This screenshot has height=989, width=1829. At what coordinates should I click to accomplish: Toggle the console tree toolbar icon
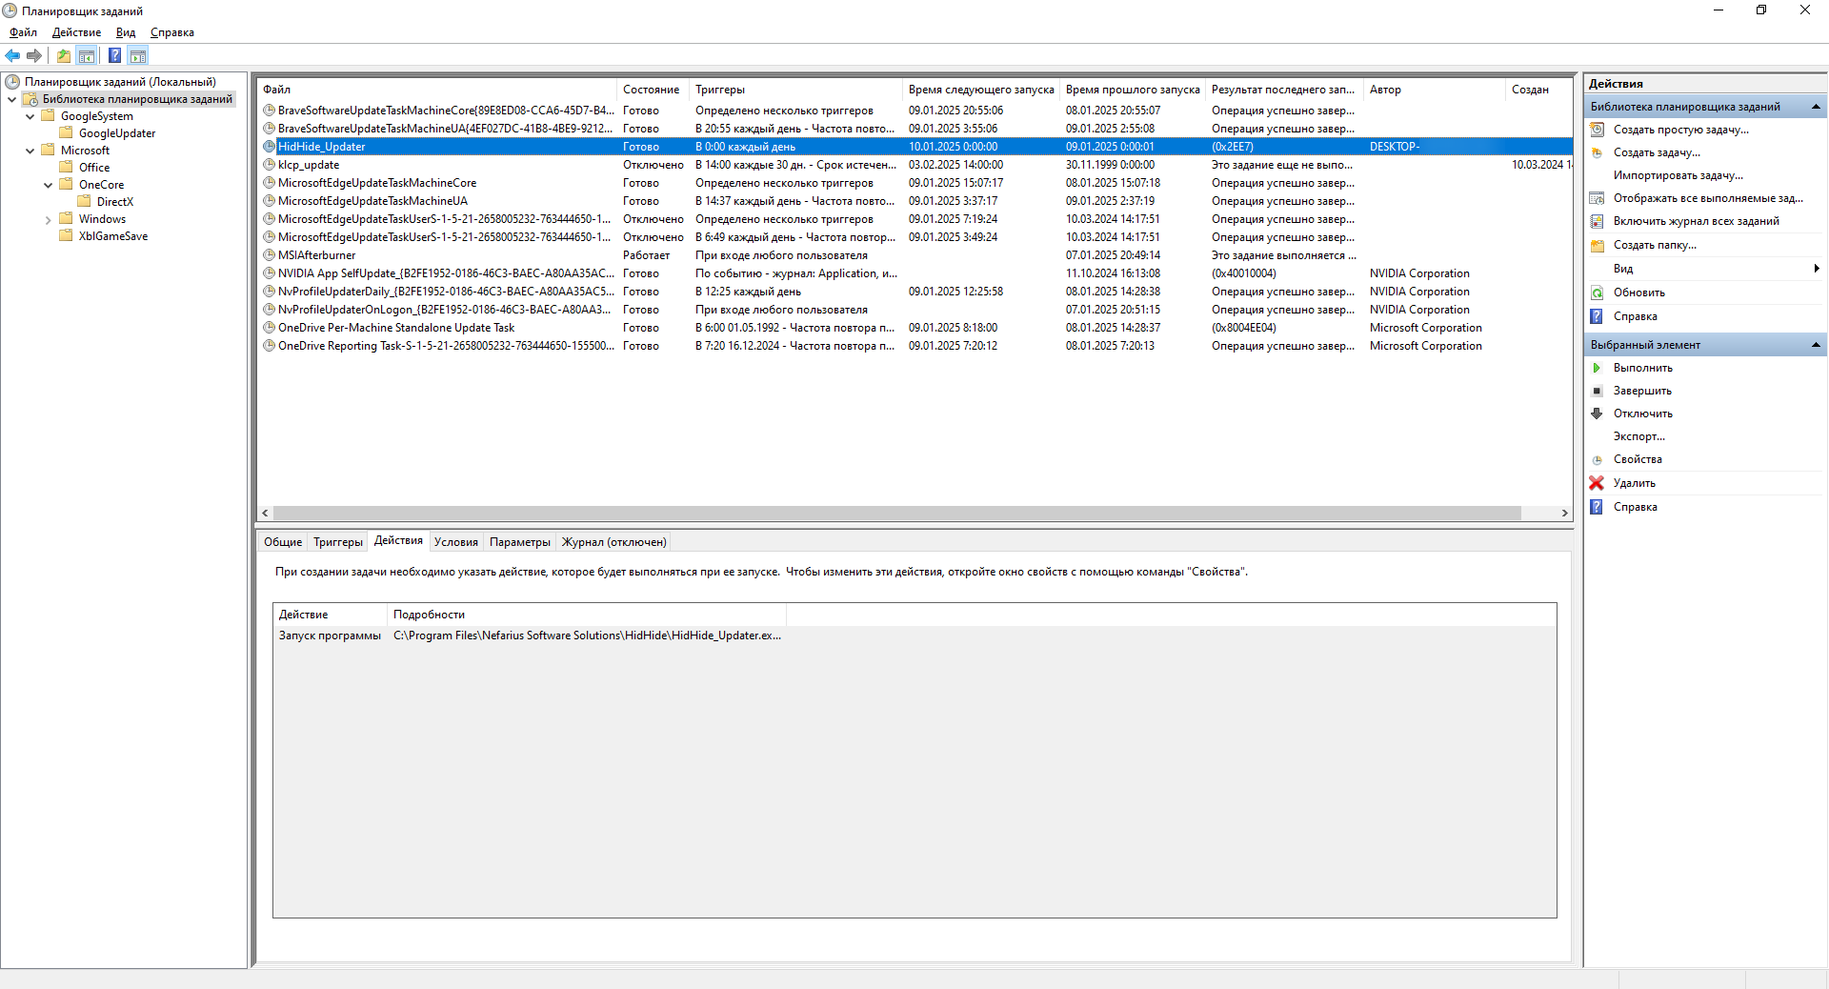(87, 56)
